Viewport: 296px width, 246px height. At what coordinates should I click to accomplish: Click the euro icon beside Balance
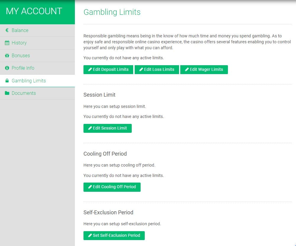coord(7,30)
